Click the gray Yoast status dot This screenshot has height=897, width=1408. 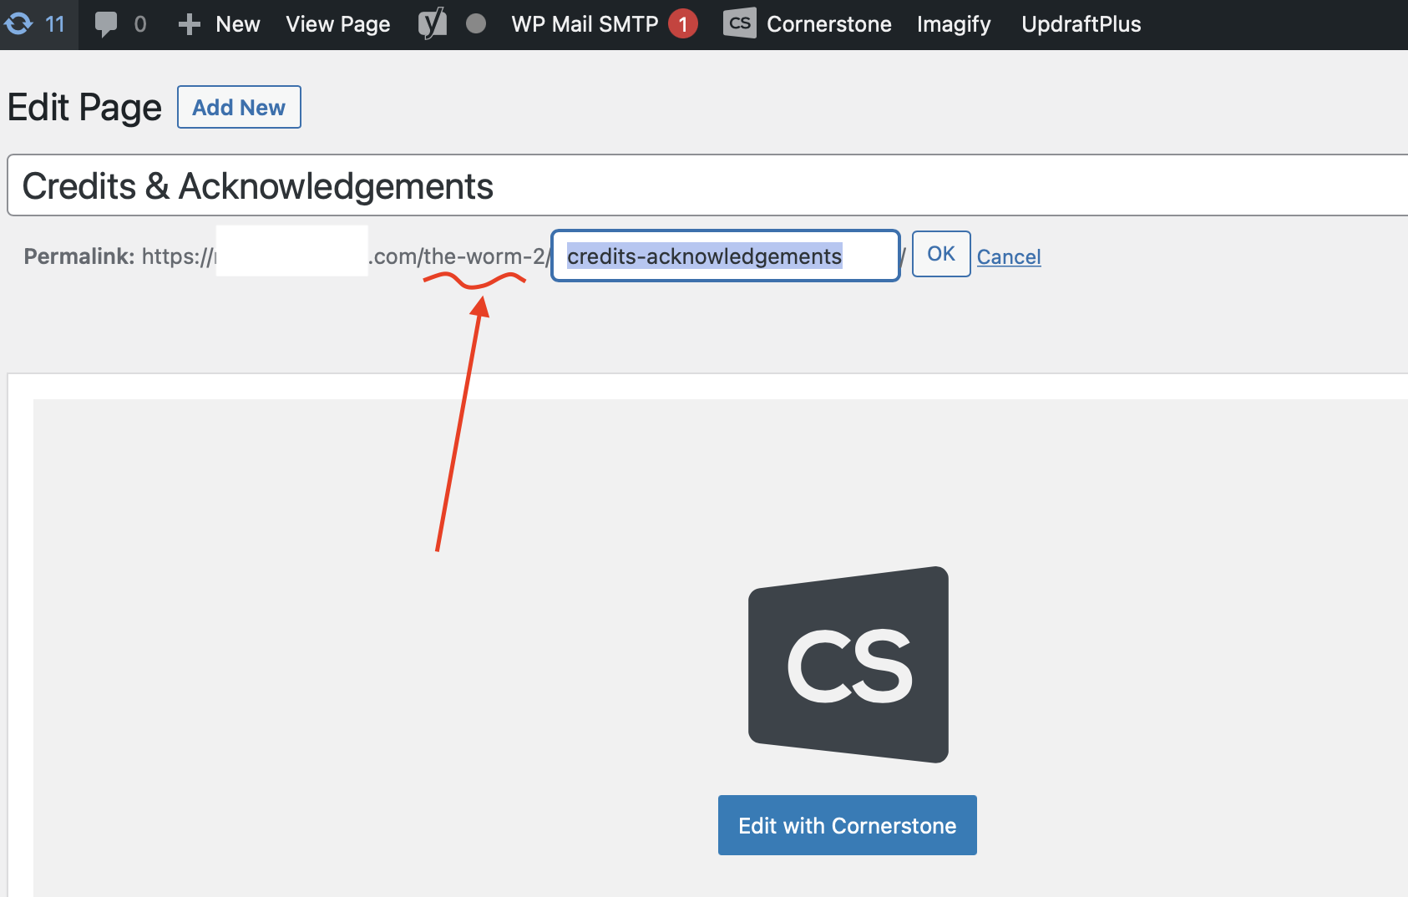coord(476,24)
